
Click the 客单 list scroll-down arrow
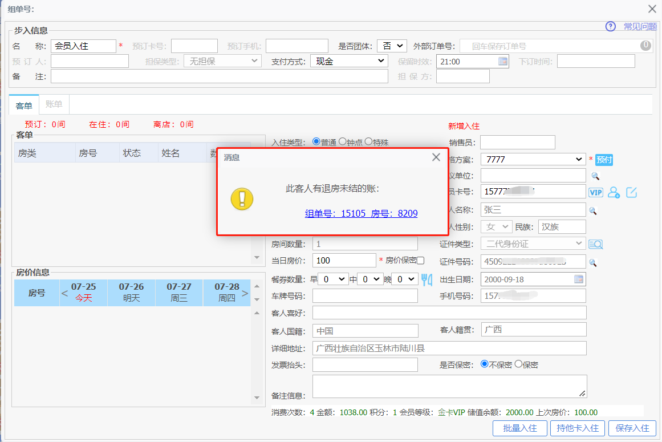coord(257,258)
